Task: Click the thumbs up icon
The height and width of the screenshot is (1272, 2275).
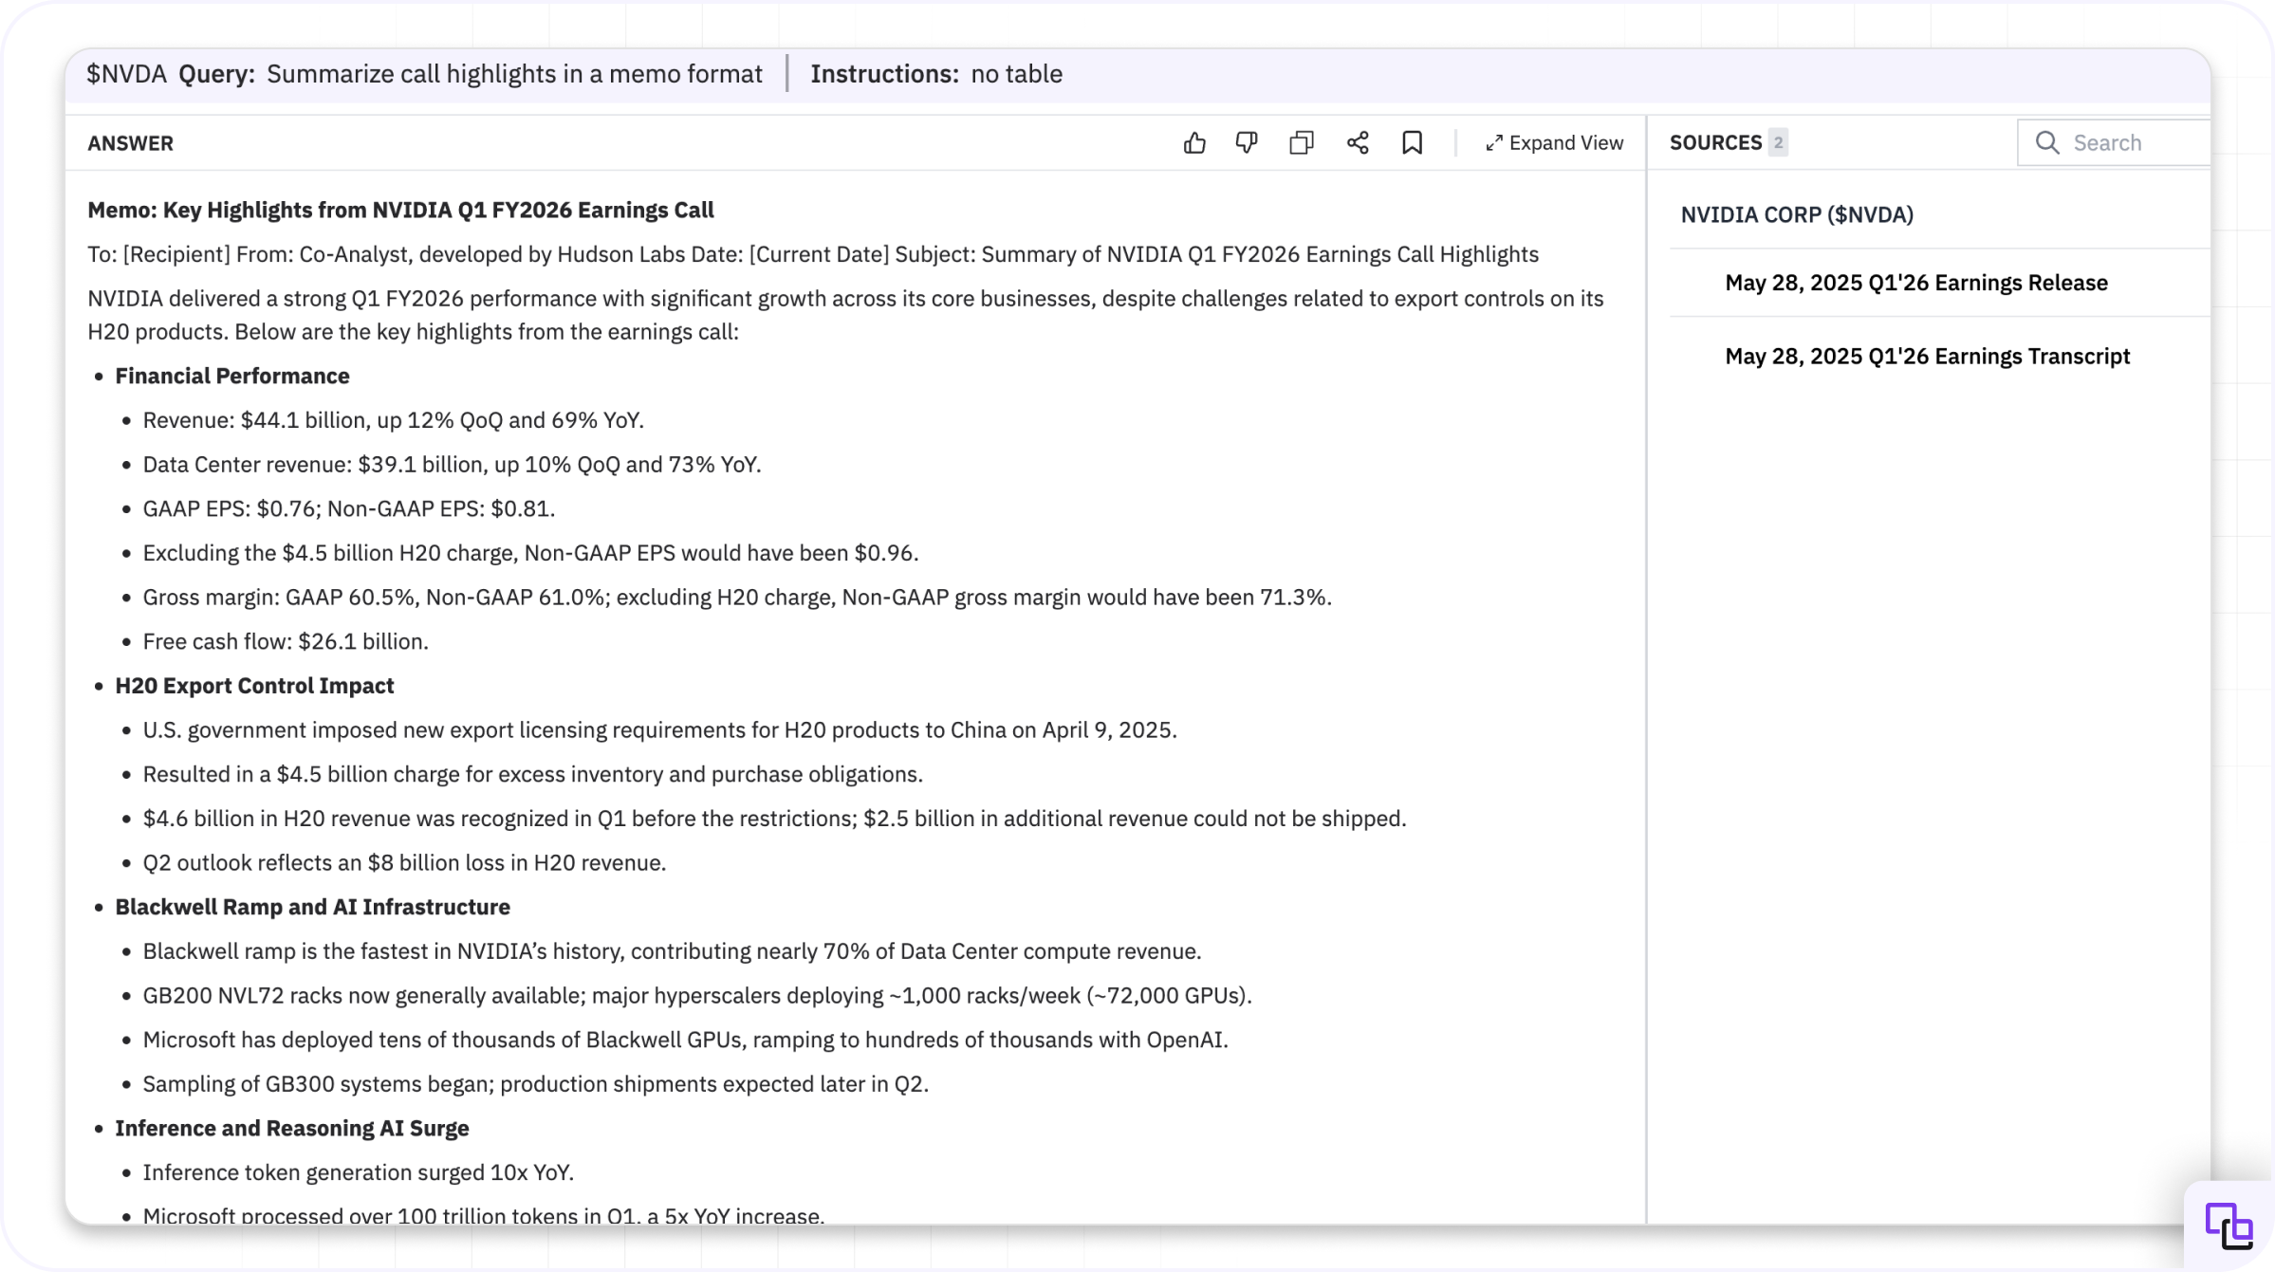Action: click(x=1194, y=143)
